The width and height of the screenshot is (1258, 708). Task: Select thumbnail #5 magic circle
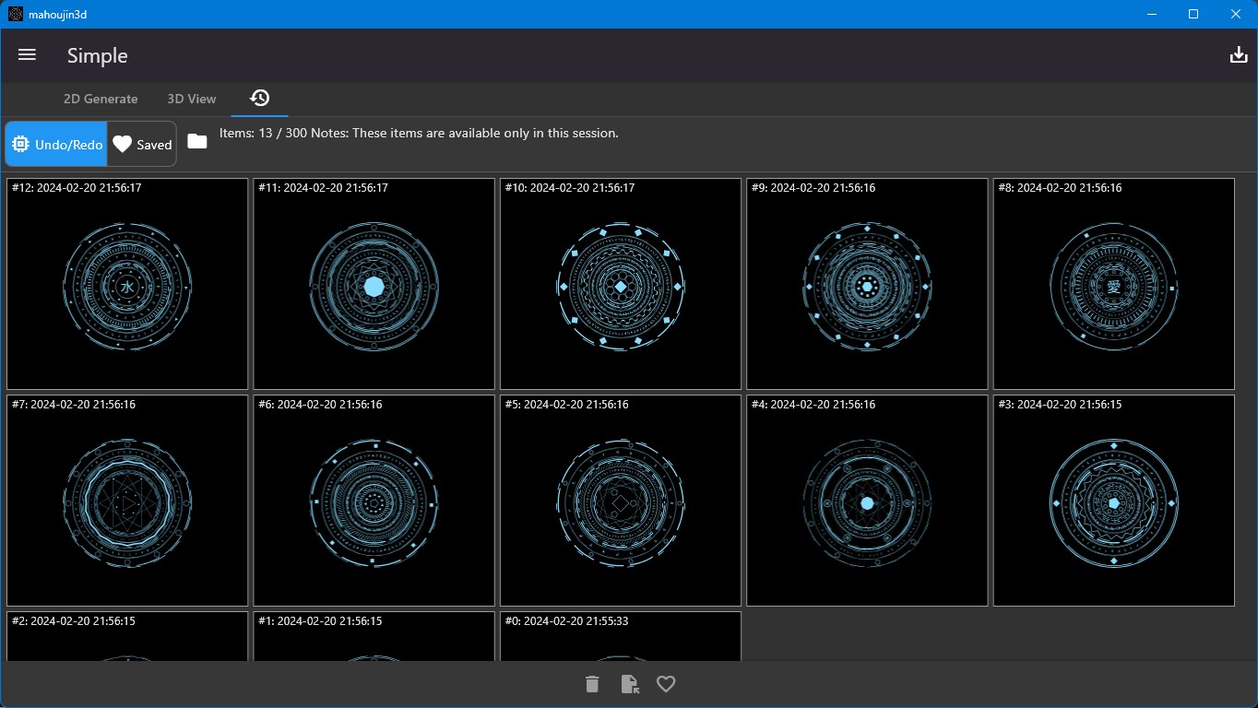621,501
